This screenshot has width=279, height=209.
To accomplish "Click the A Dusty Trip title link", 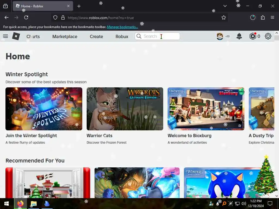I will tap(261, 136).
